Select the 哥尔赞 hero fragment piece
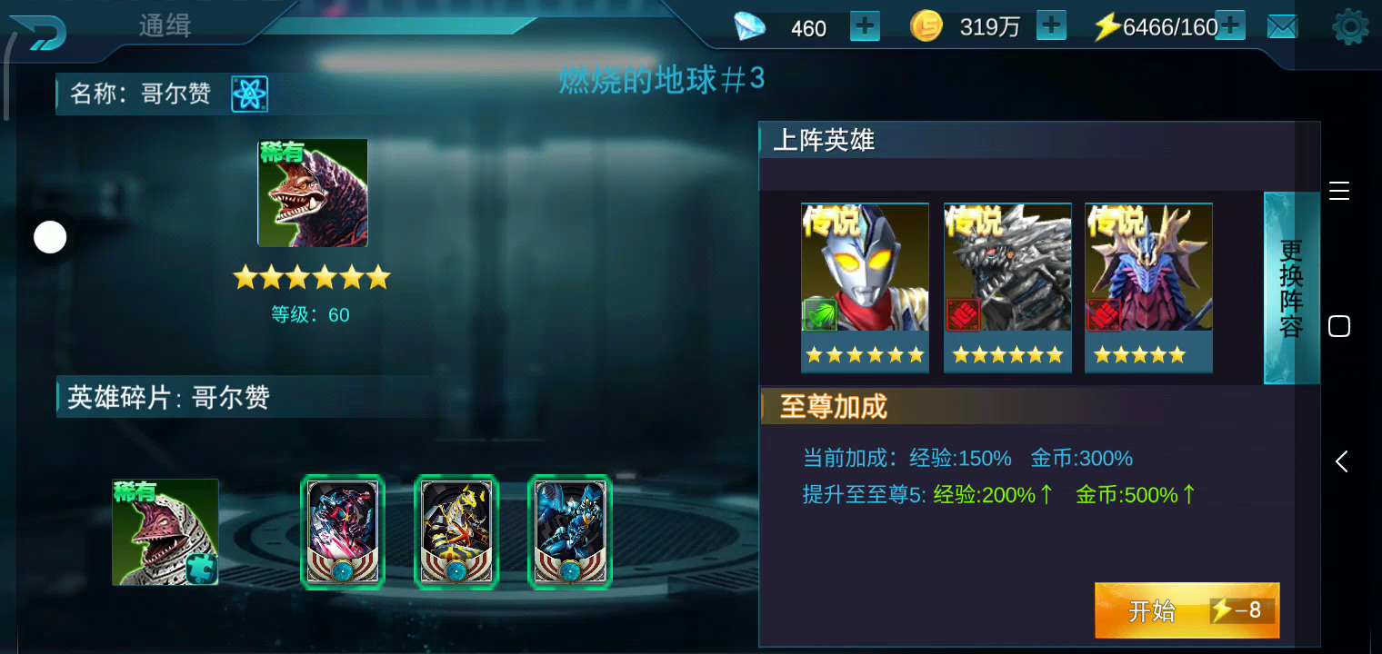1382x654 pixels. (x=165, y=532)
